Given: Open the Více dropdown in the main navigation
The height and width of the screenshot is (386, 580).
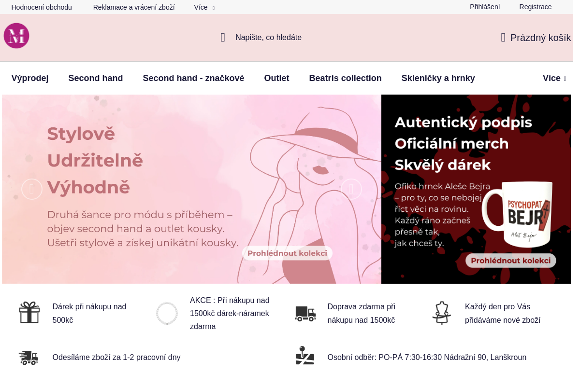Looking at the screenshot, I should pos(554,78).
